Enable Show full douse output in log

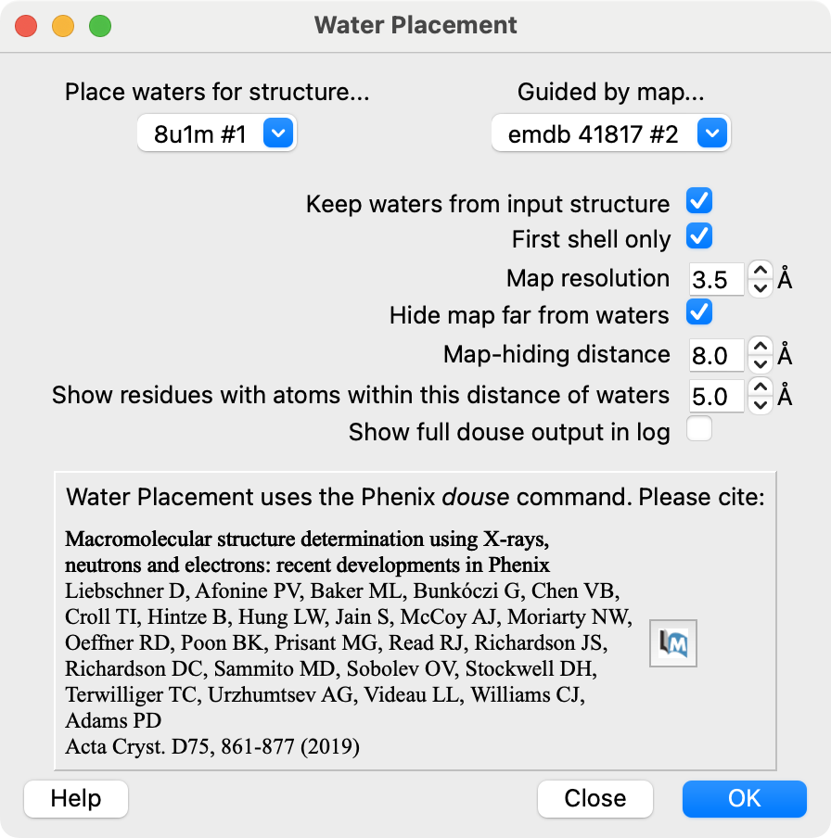[699, 429]
